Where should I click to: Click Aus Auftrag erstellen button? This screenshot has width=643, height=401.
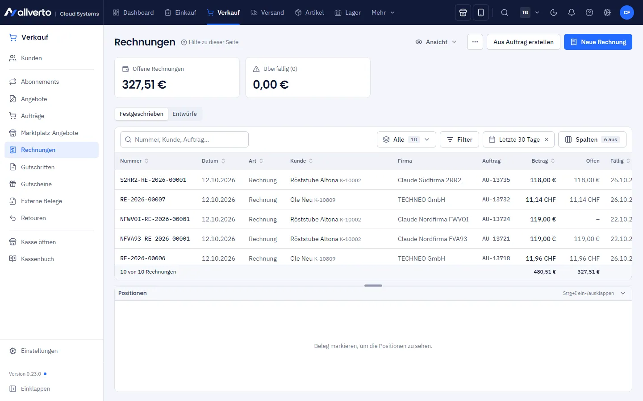click(523, 42)
